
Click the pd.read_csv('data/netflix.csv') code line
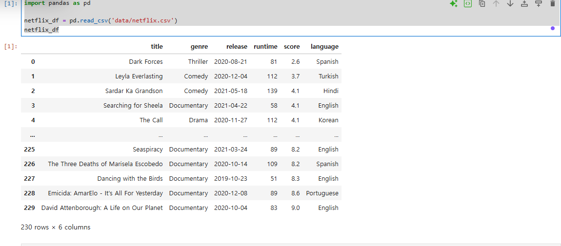pos(101,21)
